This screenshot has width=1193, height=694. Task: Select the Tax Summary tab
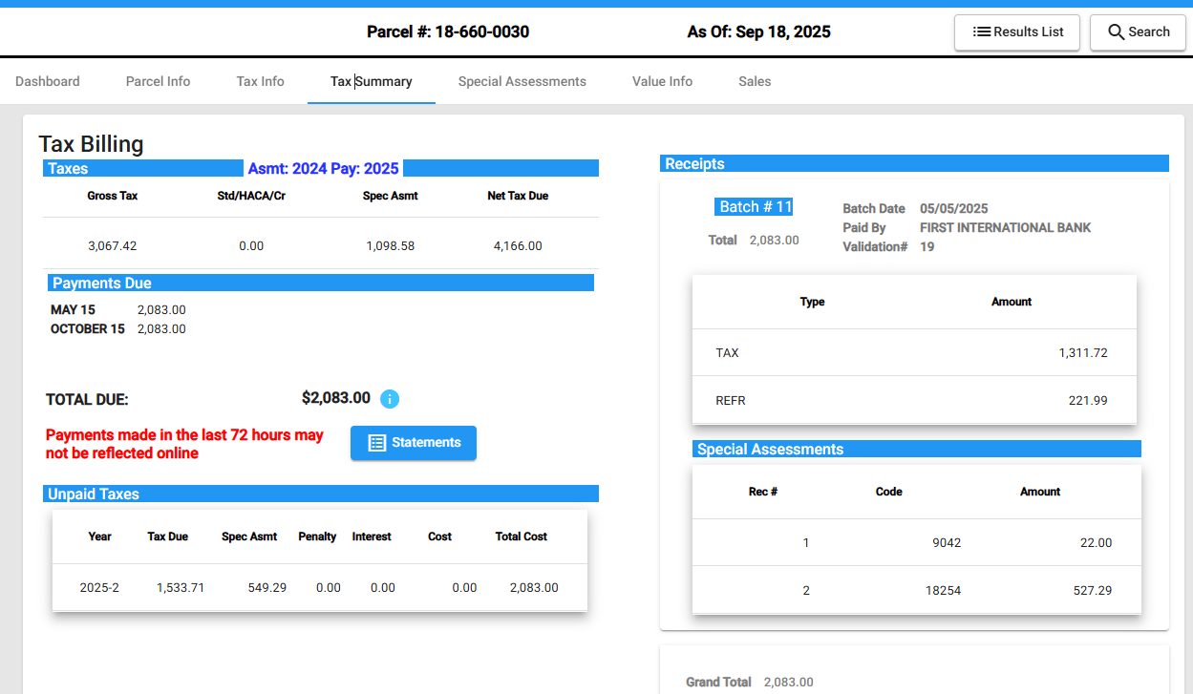pyautogui.click(x=372, y=82)
